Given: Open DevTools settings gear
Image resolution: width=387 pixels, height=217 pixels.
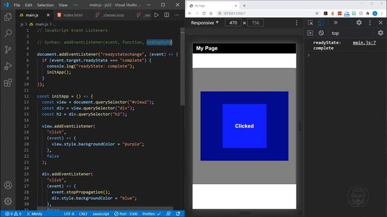Looking at the screenshot, I should pos(359,23).
